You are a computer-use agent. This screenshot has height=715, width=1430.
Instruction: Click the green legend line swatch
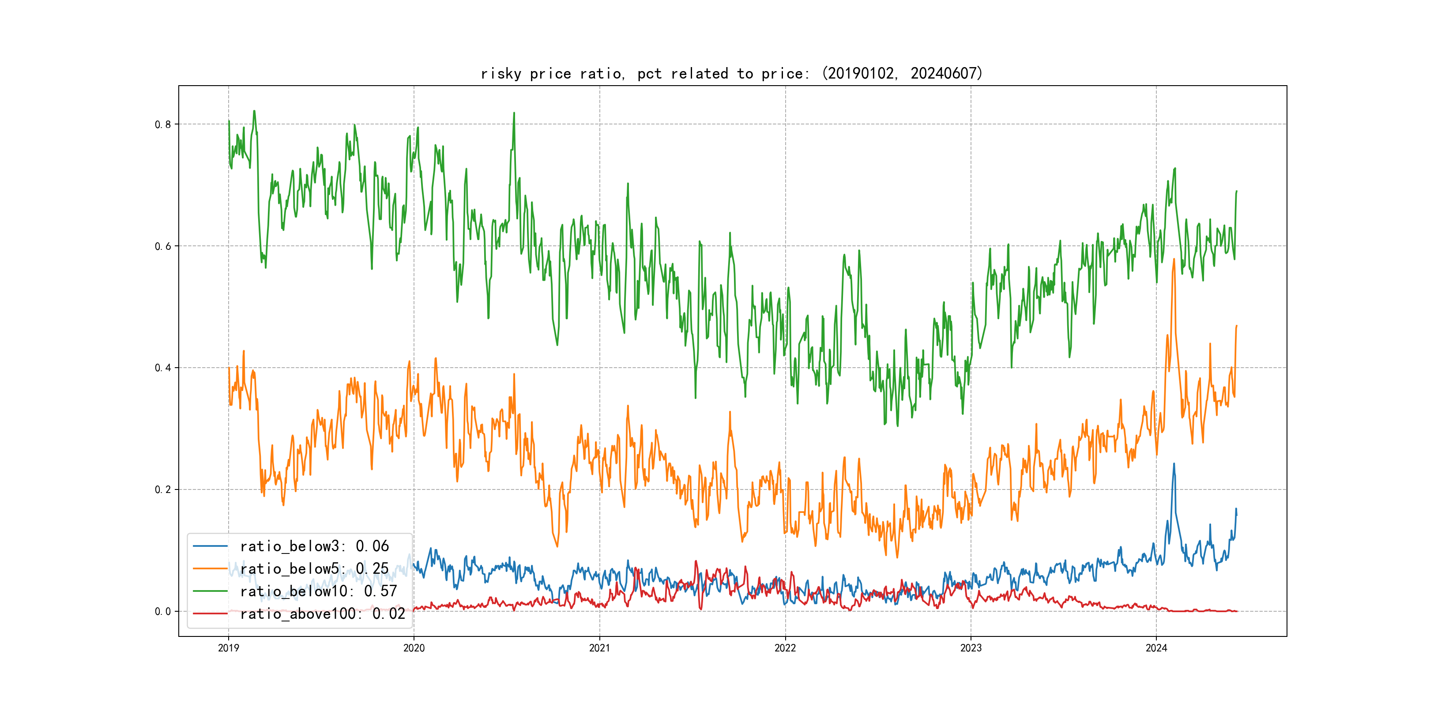tap(210, 591)
